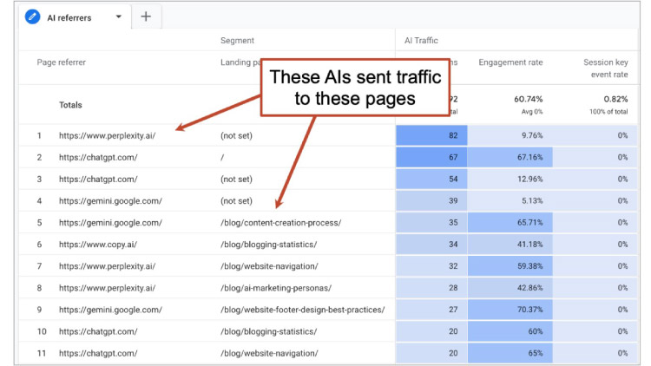Click /blog/website-navigation/ landing page in row 11

pyautogui.click(x=269, y=353)
